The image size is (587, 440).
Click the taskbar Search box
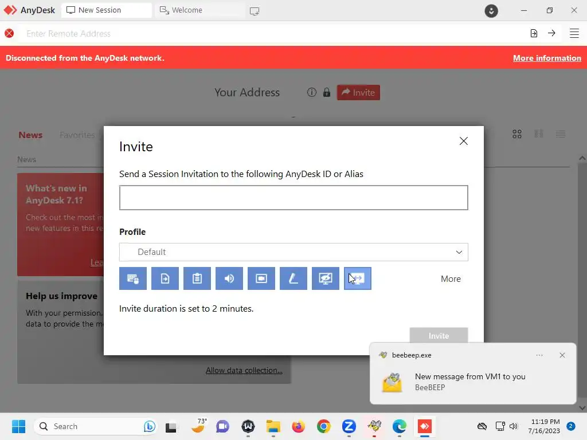(x=96, y=426)
